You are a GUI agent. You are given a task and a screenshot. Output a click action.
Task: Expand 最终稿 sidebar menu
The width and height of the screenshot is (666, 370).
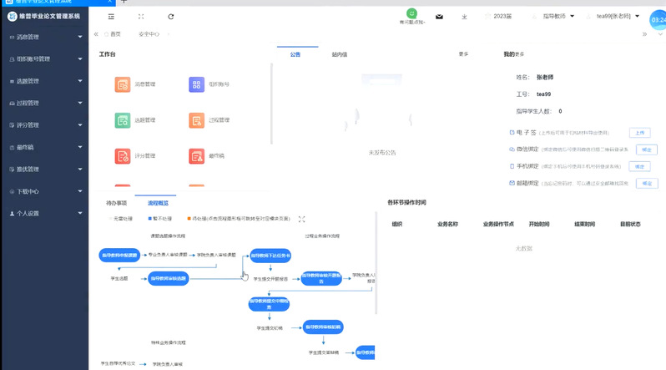click(x=44, y=148)
